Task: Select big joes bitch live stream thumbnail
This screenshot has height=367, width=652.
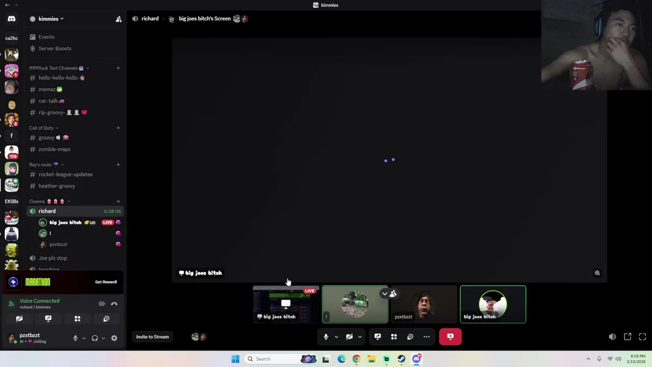Action: (x=286, y=304)
